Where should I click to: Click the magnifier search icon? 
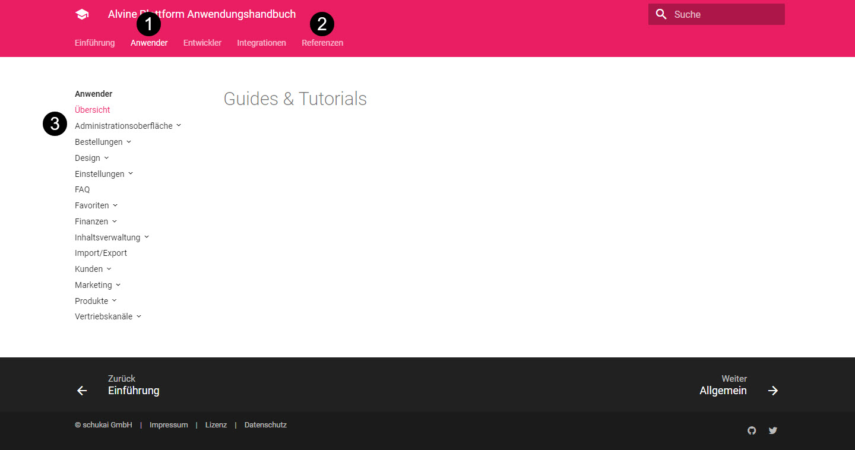[x=661, y=14]
